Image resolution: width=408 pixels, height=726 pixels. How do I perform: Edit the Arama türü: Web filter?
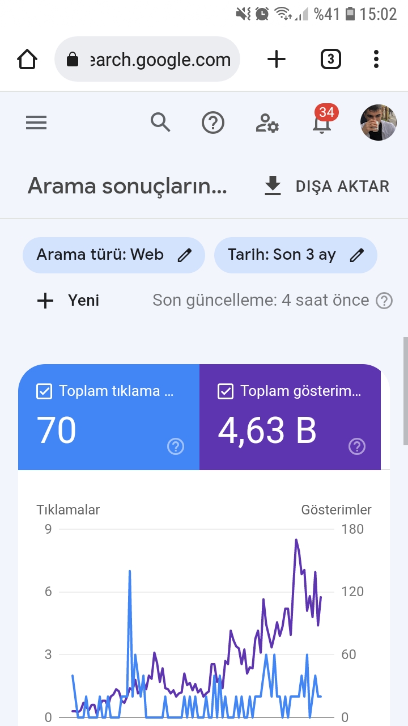114,255
